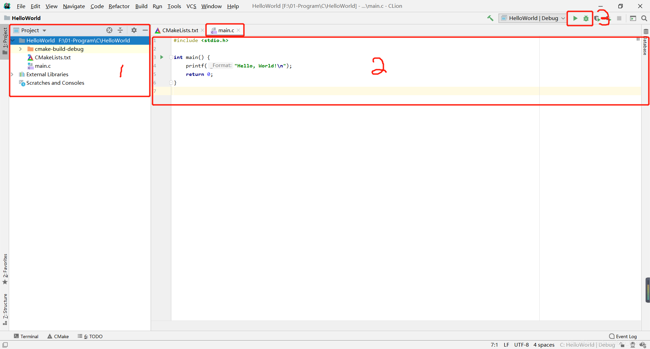
Task: Open Project panel settings gear
Action: [134, 30]
